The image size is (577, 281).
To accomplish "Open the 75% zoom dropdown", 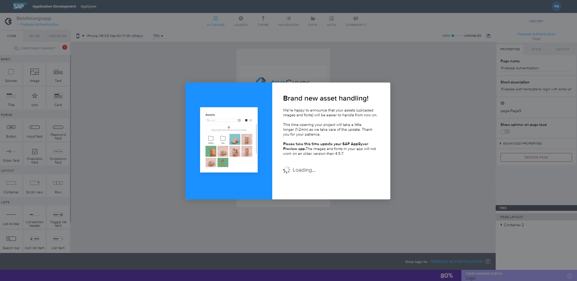I will click(158, 36).
